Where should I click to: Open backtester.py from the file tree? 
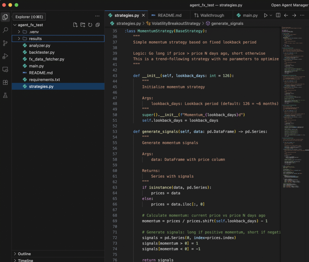[x=42, y=52]
